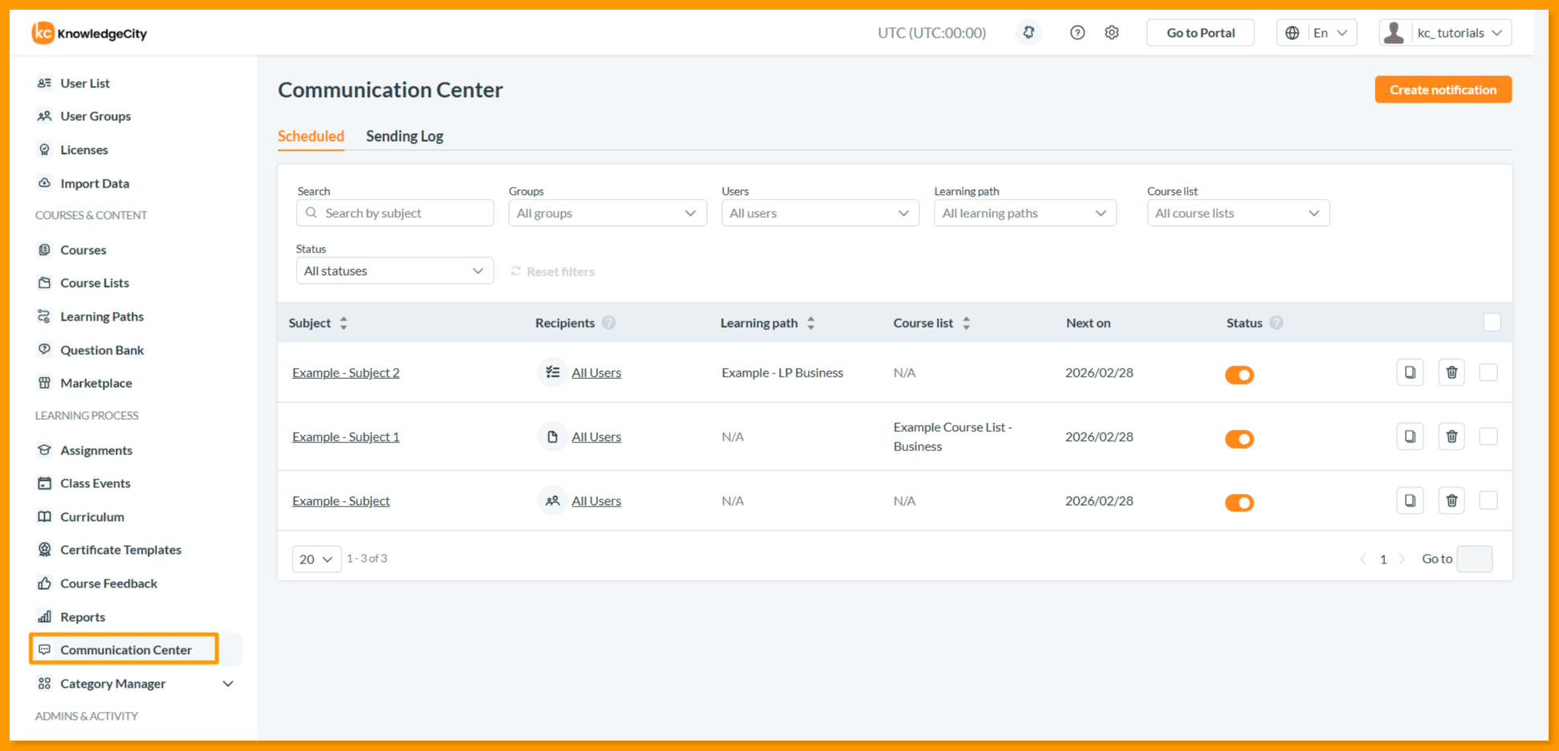Click the Search by subject field
Viewport: 1559px width, 751px height.
394,213
